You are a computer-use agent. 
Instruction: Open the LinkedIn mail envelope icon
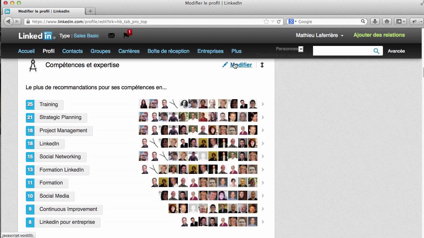coord(111,36)
